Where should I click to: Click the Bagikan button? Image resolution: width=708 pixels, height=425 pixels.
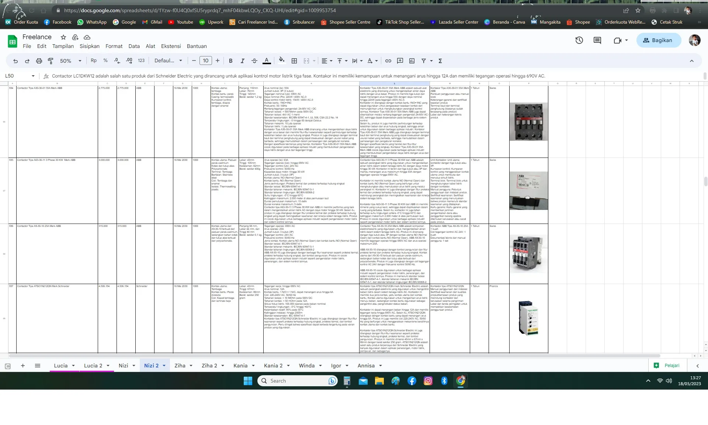[659, 40]
